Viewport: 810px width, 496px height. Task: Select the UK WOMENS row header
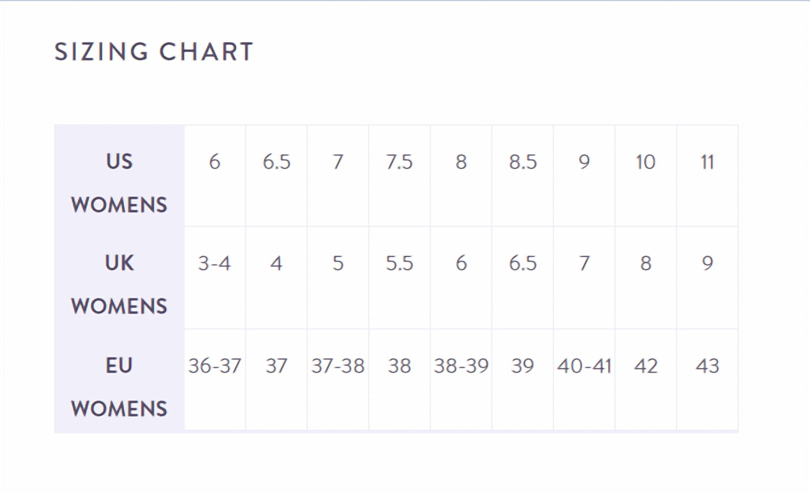[x=119, y=284]
